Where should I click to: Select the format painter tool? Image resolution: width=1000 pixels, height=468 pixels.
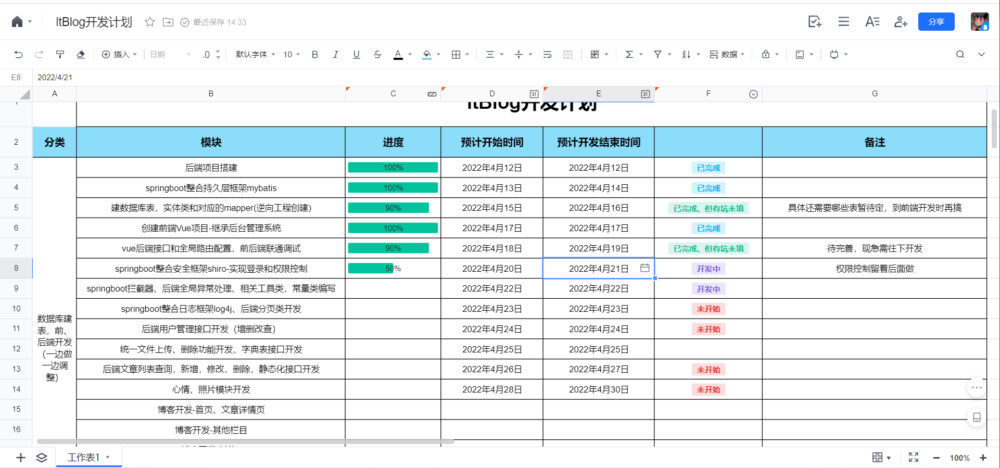click(x=60, y=54)
